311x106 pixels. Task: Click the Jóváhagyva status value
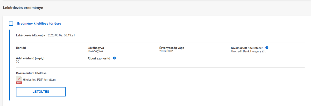click(96, 51)
